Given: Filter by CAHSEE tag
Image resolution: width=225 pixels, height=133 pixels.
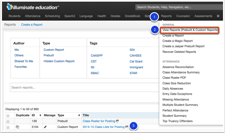Looking at the screenshot, I should pos(136,55).
